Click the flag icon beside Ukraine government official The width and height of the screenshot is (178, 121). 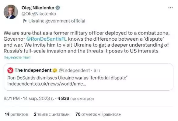point(25,21)
